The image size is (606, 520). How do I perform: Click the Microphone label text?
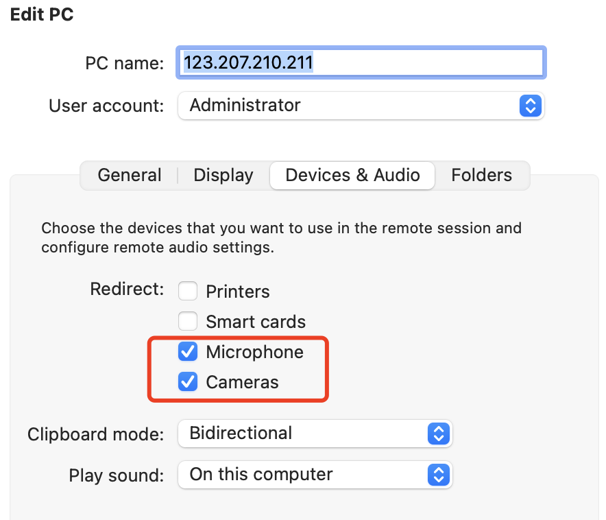click(x=255, y=352)
